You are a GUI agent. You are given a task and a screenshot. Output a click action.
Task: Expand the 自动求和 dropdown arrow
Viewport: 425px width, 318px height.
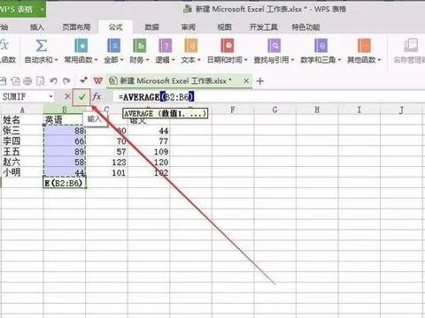click(x=56, y=60)
